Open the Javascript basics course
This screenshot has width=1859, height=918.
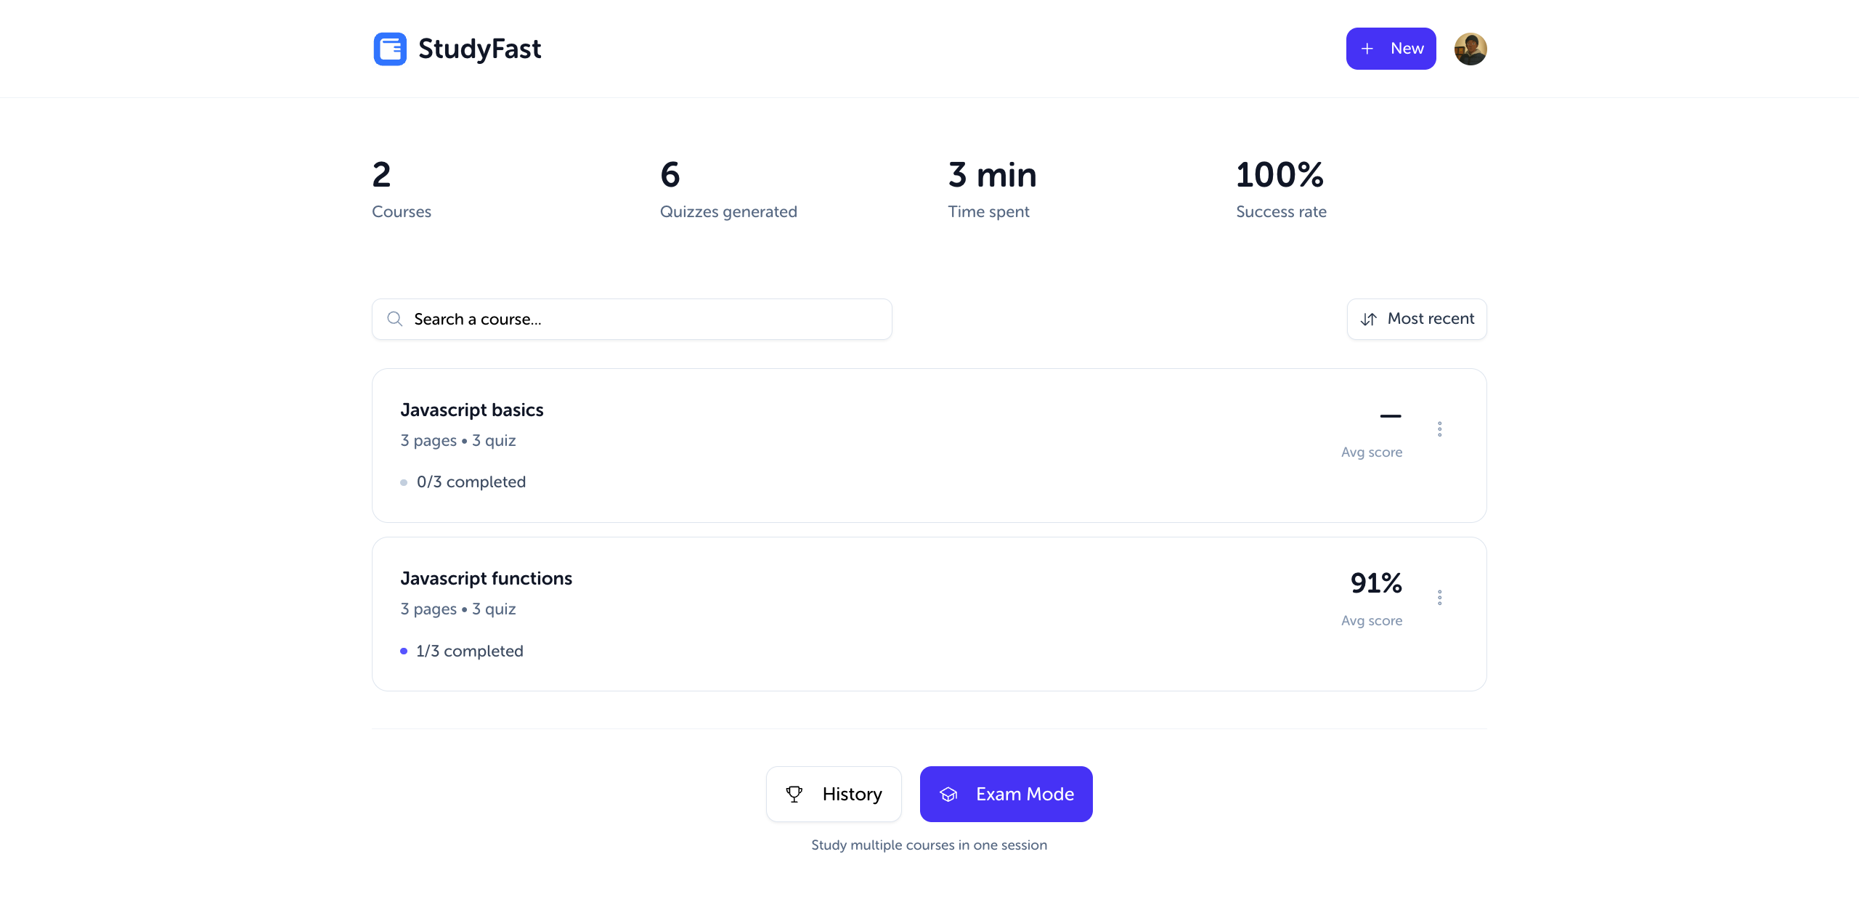point(472,410)
